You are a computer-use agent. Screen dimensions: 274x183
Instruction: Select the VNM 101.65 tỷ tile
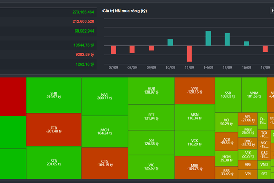point(254,95)
